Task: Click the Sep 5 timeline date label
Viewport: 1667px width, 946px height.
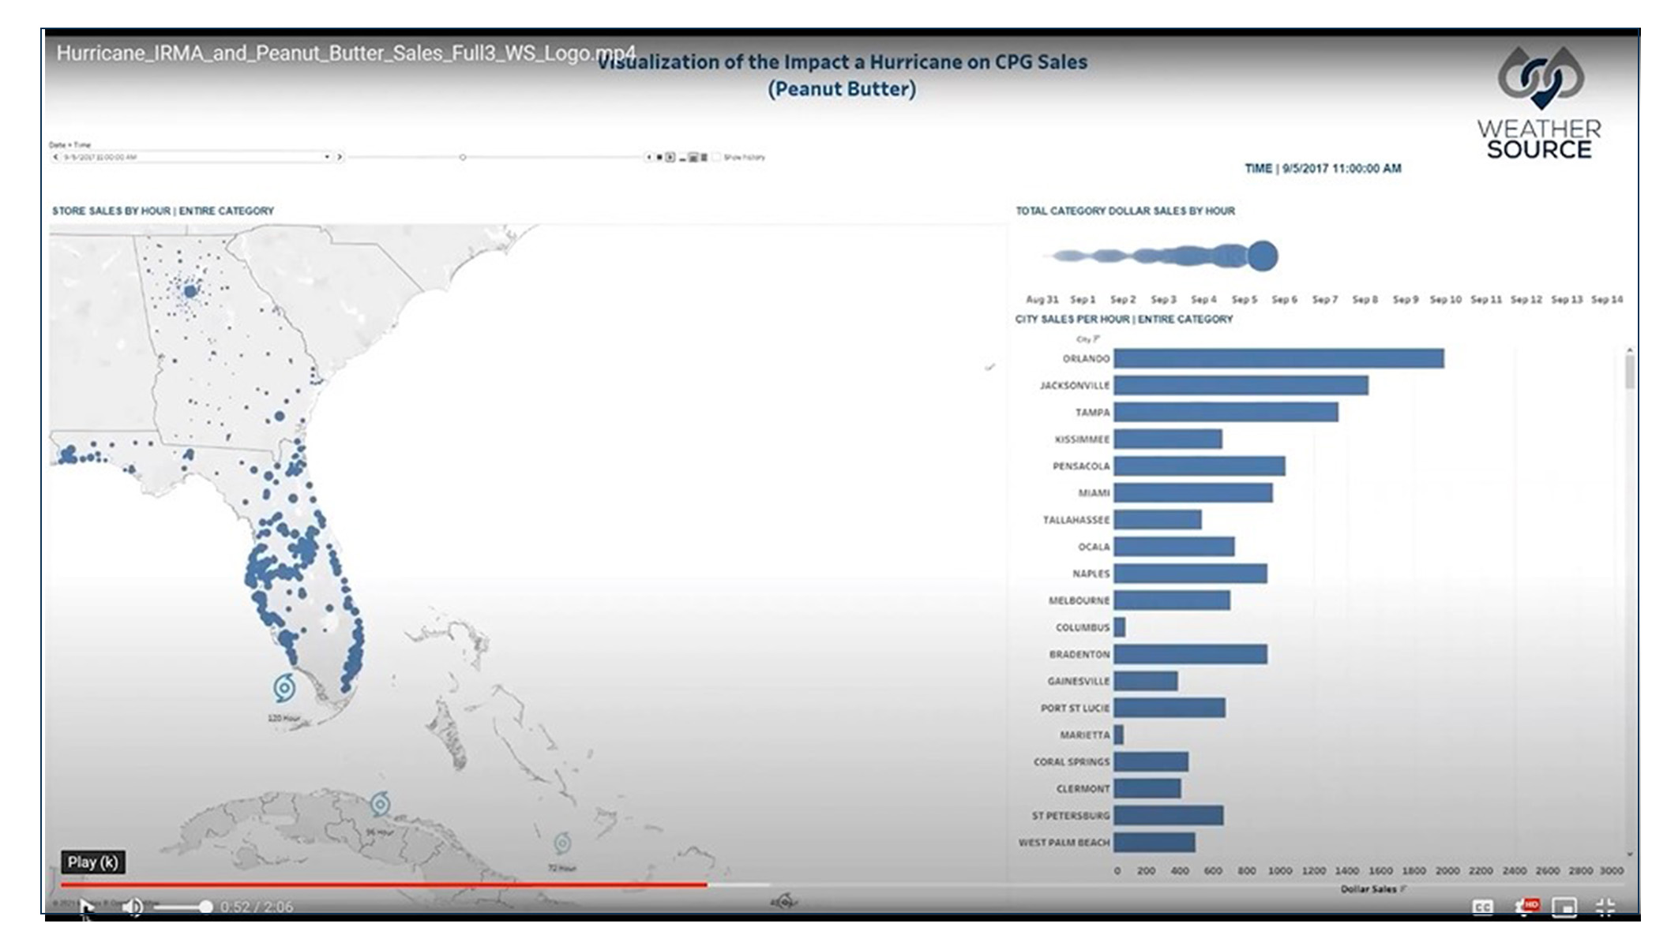Action: (1245, 299)
